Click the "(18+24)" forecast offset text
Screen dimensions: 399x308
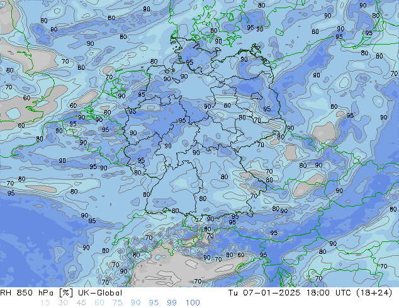(x=374, y=293)
